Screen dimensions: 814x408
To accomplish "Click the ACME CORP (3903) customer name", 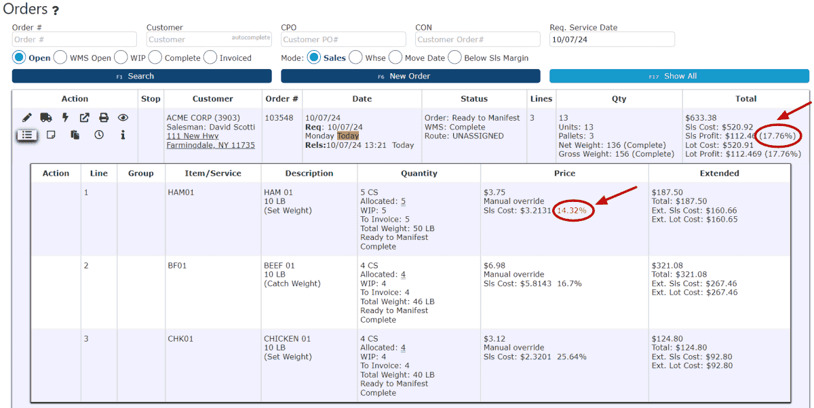I will click(203, 118).
